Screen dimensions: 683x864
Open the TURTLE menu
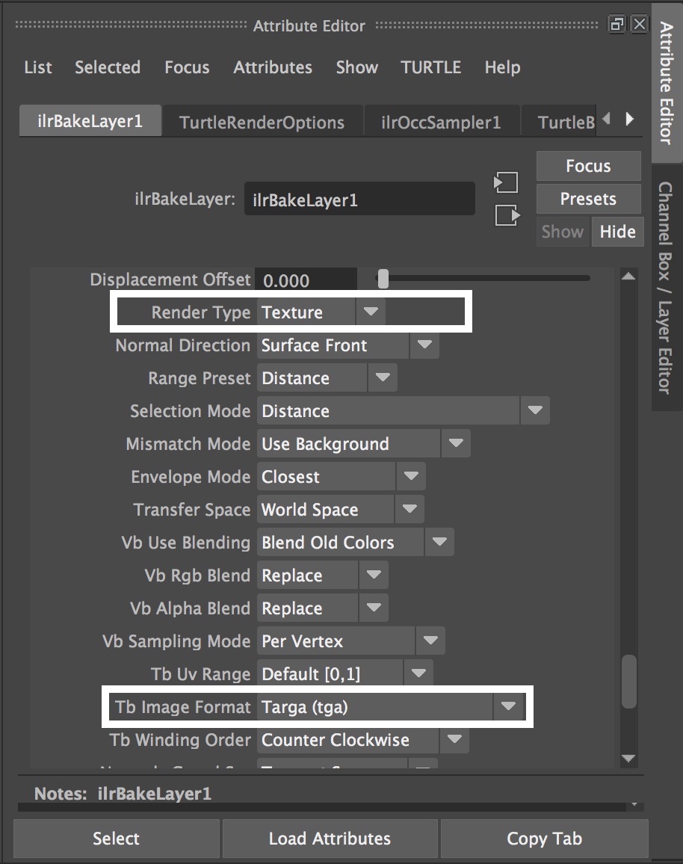click(430, 67)
